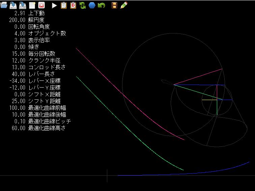
Task: Click the film strip icon
Action: (x=114, y=5)
